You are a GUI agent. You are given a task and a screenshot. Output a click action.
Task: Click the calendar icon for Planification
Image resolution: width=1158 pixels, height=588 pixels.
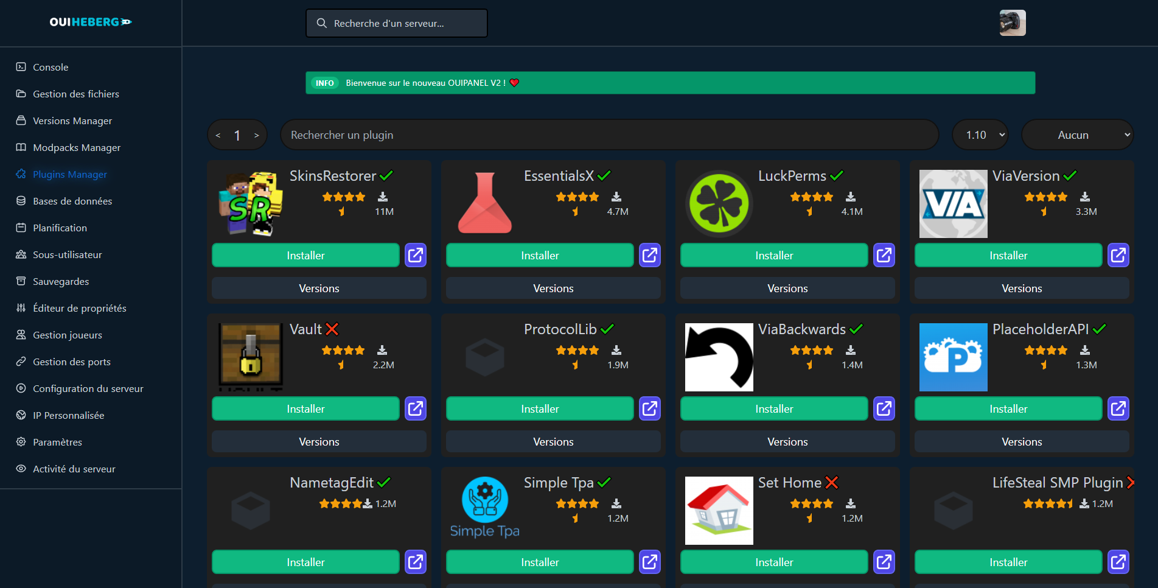tap(21, 228)
